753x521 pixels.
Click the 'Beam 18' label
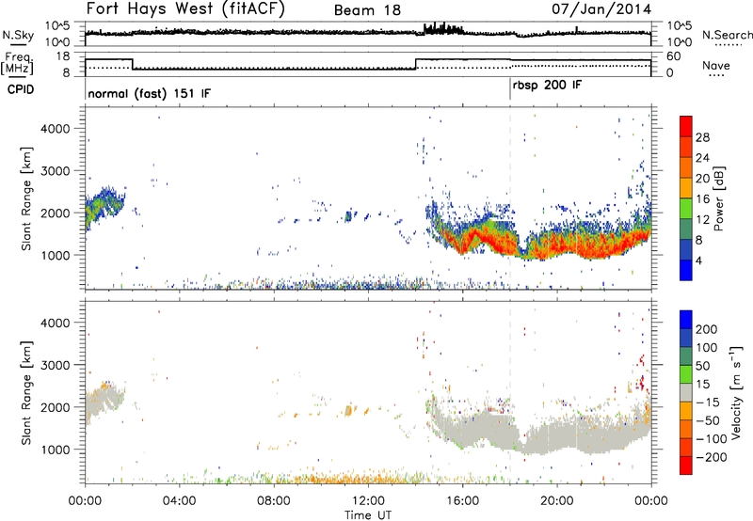coord(367,10)
